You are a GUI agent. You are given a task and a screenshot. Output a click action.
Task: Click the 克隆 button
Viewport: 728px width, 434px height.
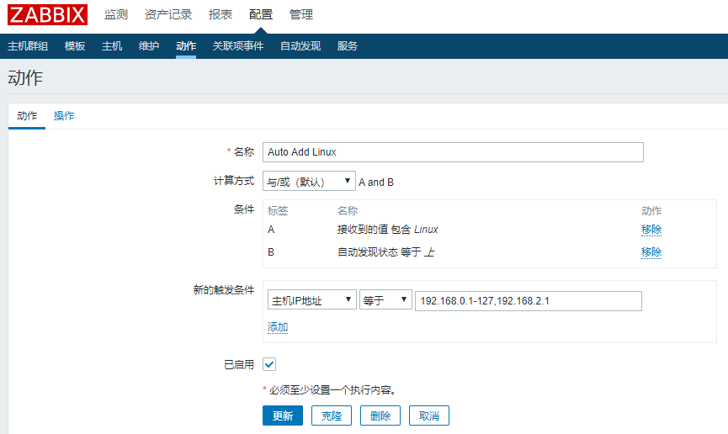tap(332, 415)
